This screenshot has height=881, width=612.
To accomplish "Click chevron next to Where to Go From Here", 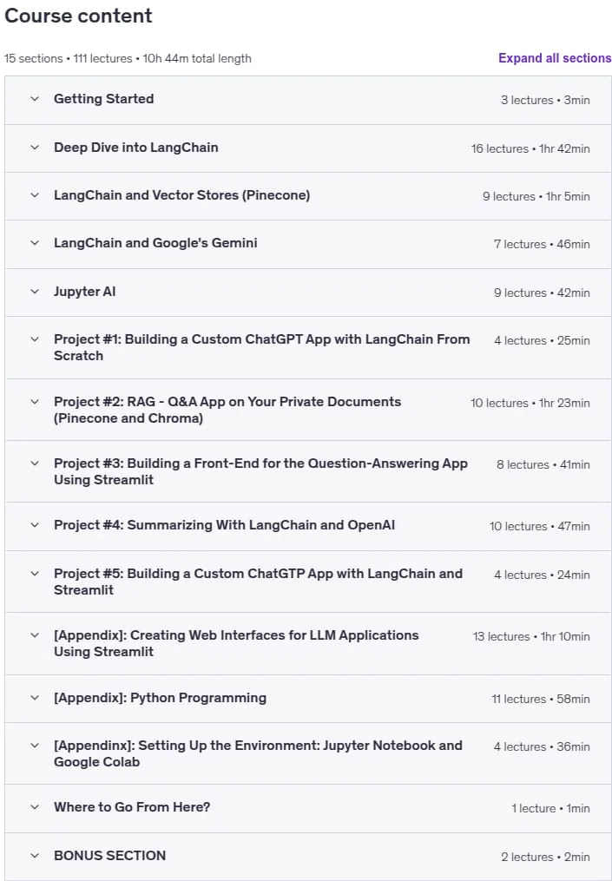I will coord(35,807).
